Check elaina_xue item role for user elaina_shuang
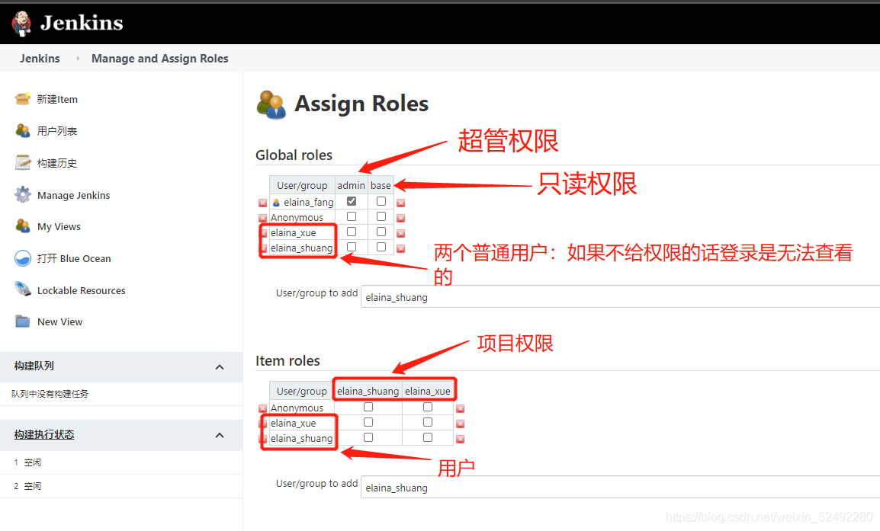Viewport: 880px width, 531px height. click(428, 437)
